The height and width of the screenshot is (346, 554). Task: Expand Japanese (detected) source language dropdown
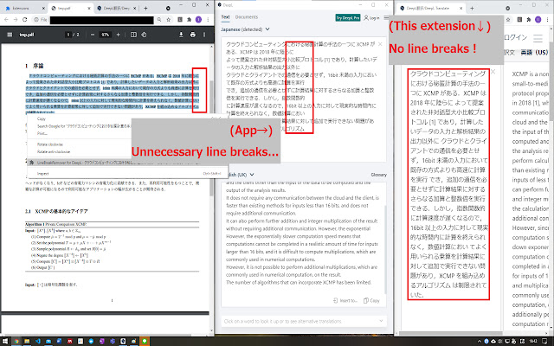tap(267, 29)
